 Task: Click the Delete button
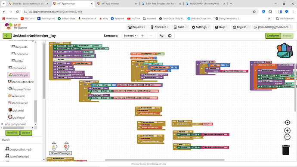pos(26,133)
